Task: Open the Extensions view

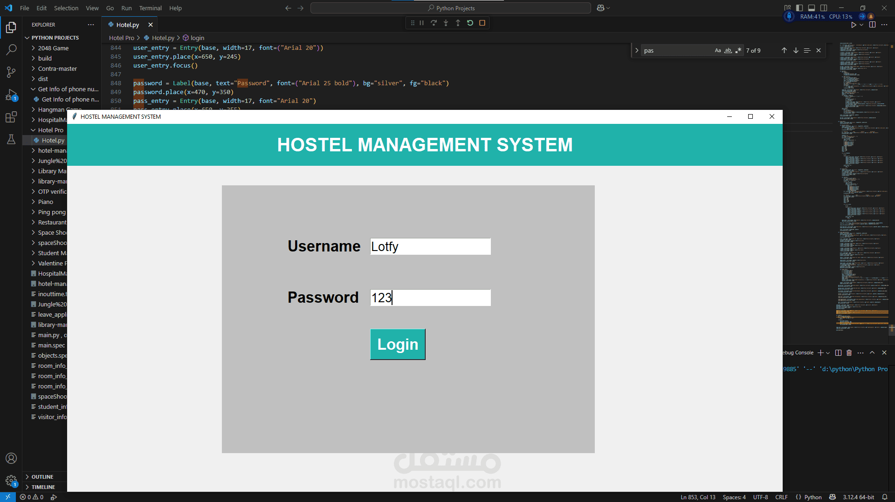Action: pos(11,117)
